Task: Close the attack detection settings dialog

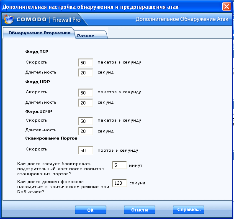Action: 226,7
